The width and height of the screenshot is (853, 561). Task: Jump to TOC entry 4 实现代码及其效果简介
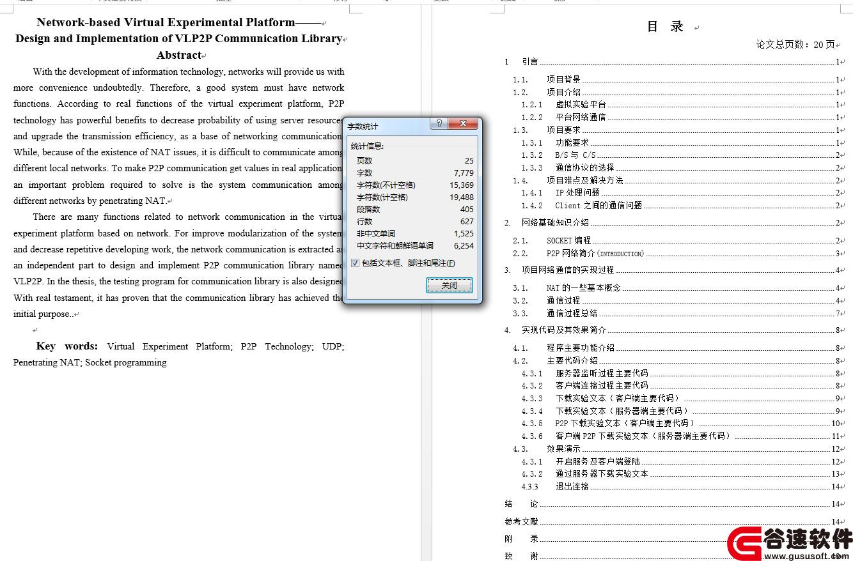671,330
